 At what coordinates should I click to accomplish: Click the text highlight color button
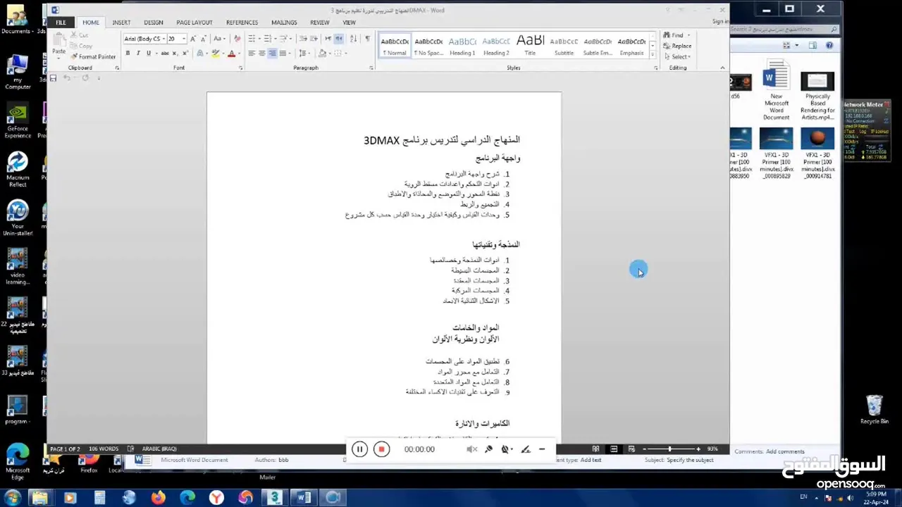tap(216, 54)
